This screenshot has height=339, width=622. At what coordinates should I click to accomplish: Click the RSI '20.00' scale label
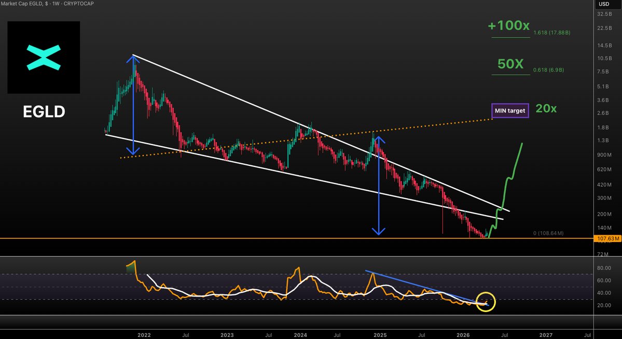tap(604, 305)
